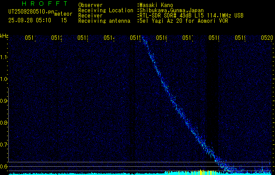Click the 0520 time marker
Image resolution: width=275 pixels, height=175 pixels.
(x=267, y=38)
